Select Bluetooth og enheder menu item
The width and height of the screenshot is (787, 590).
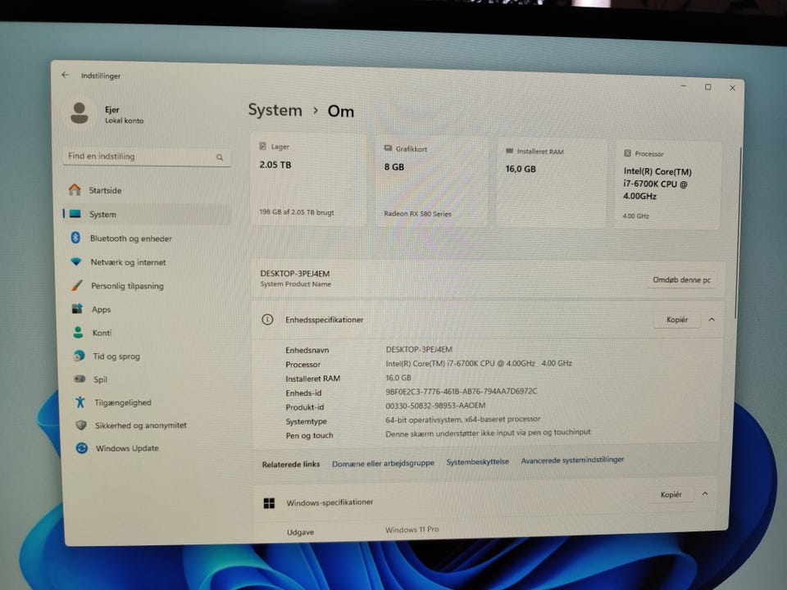click(x=148, y=238)
